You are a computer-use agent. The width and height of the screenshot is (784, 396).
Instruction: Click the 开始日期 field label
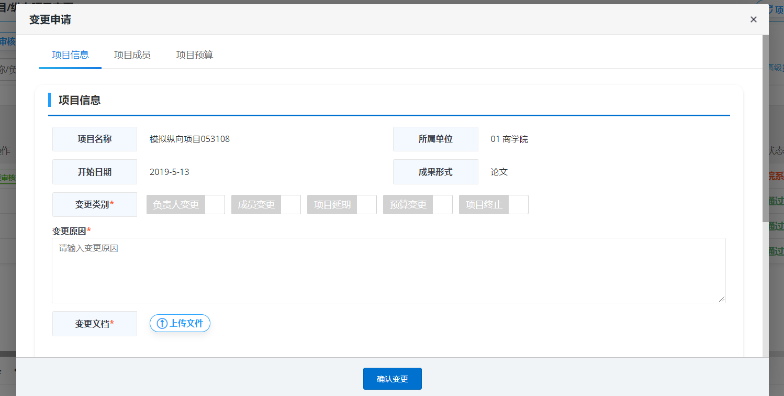tap(95, 172)
